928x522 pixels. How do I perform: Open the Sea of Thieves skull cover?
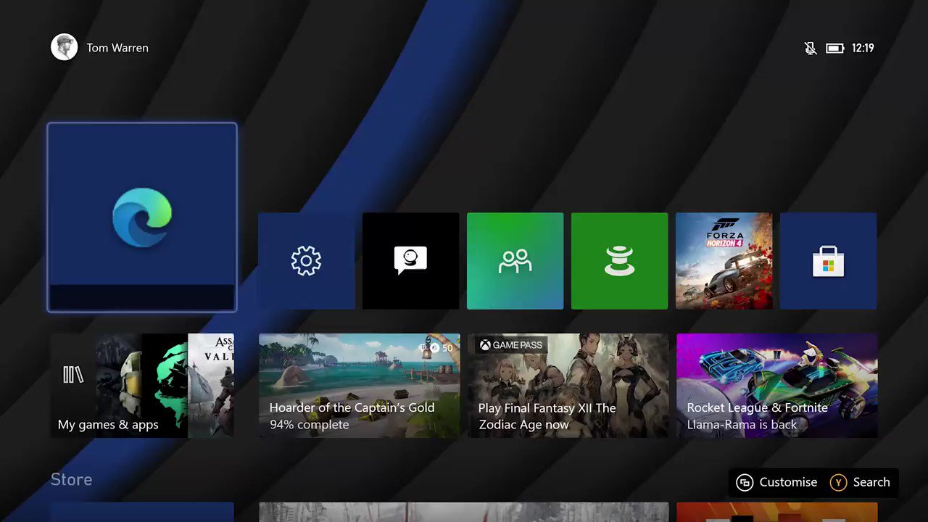tap(165, 386)
